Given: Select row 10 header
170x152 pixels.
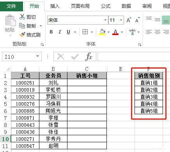Looking at the screenshot, I should [5, 139].
